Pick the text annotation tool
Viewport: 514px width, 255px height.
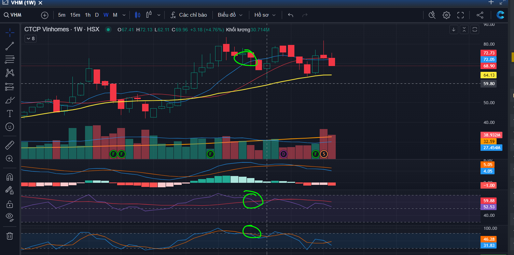(10, 113)
